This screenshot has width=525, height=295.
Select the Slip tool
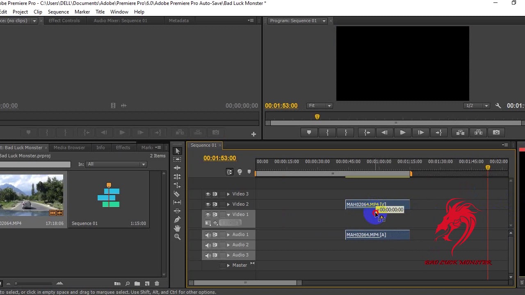pyautogui.click(x=177, y=202)
